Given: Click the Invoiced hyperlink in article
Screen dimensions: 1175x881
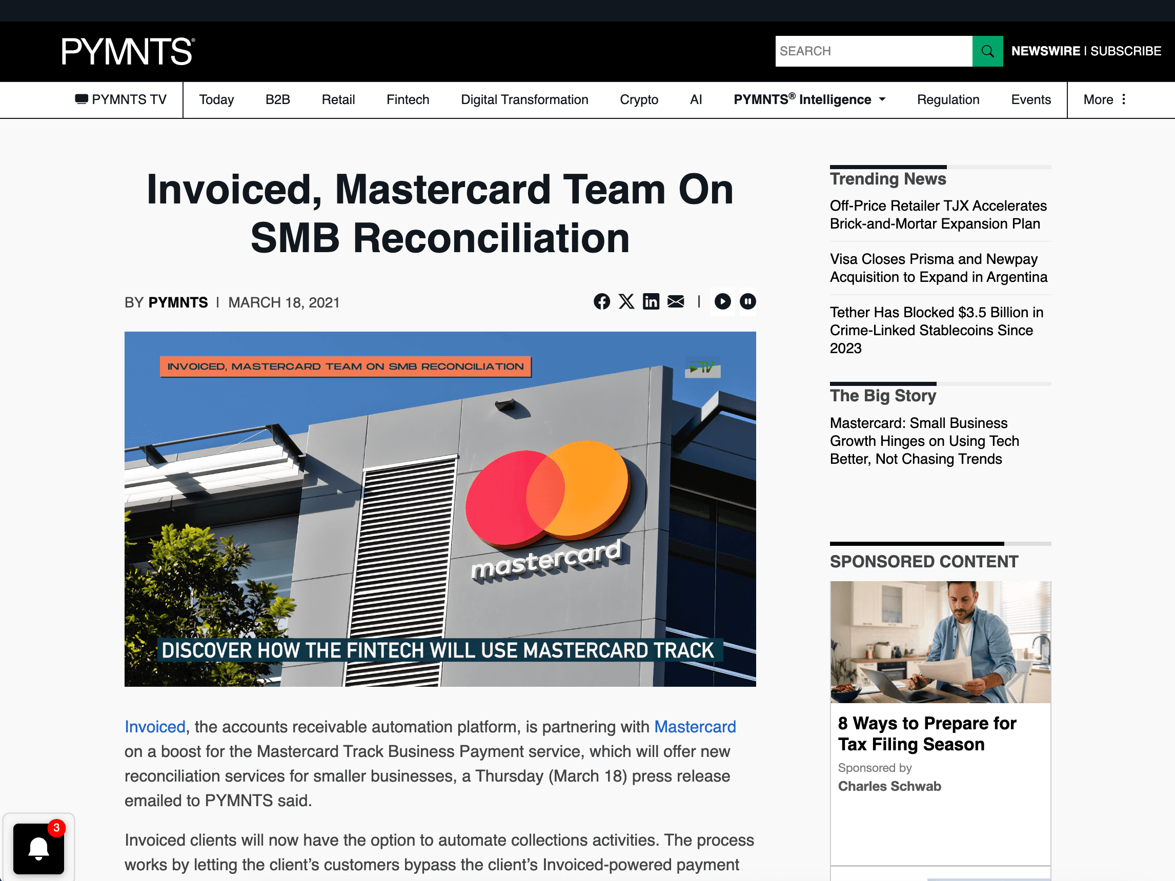Looking at the screenshot, I should point(155,726).
